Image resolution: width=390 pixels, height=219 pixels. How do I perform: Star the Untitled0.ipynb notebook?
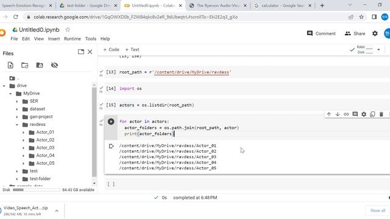pyautogui.click(x=68, y=30)
